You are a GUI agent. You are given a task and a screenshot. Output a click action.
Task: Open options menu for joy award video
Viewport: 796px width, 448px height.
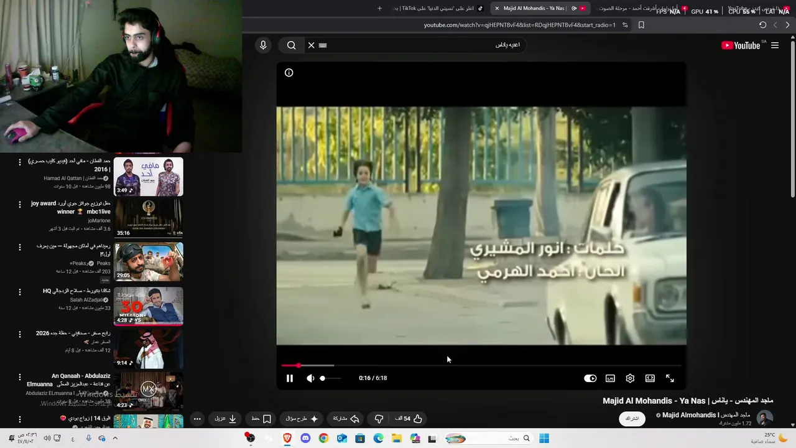[19, 204]
